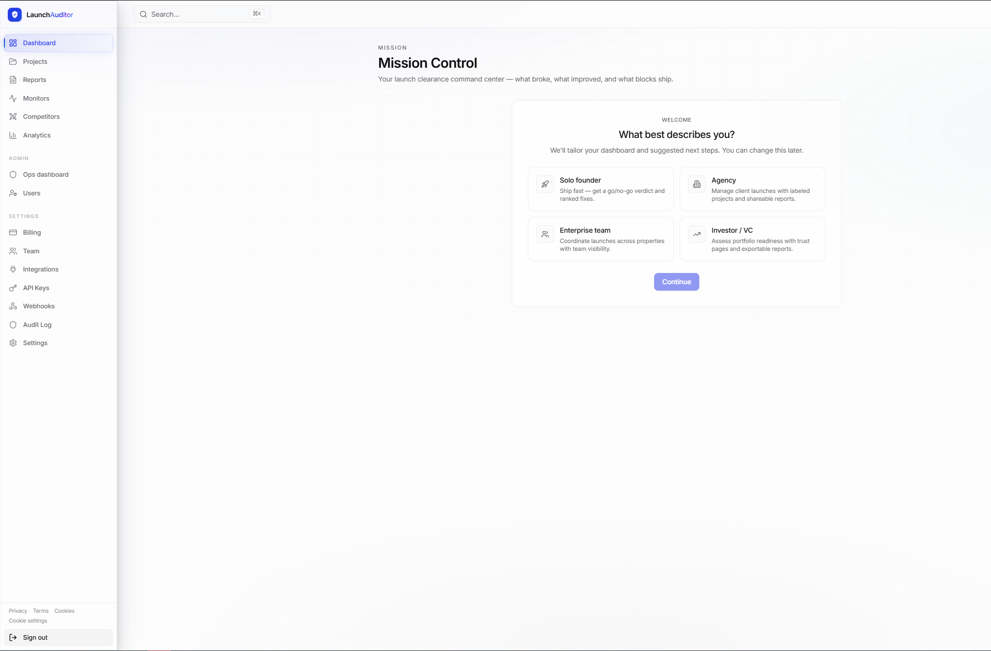
Task: Click the Dashboard grid icon in sidebar
Action: (x=13, y=43)
